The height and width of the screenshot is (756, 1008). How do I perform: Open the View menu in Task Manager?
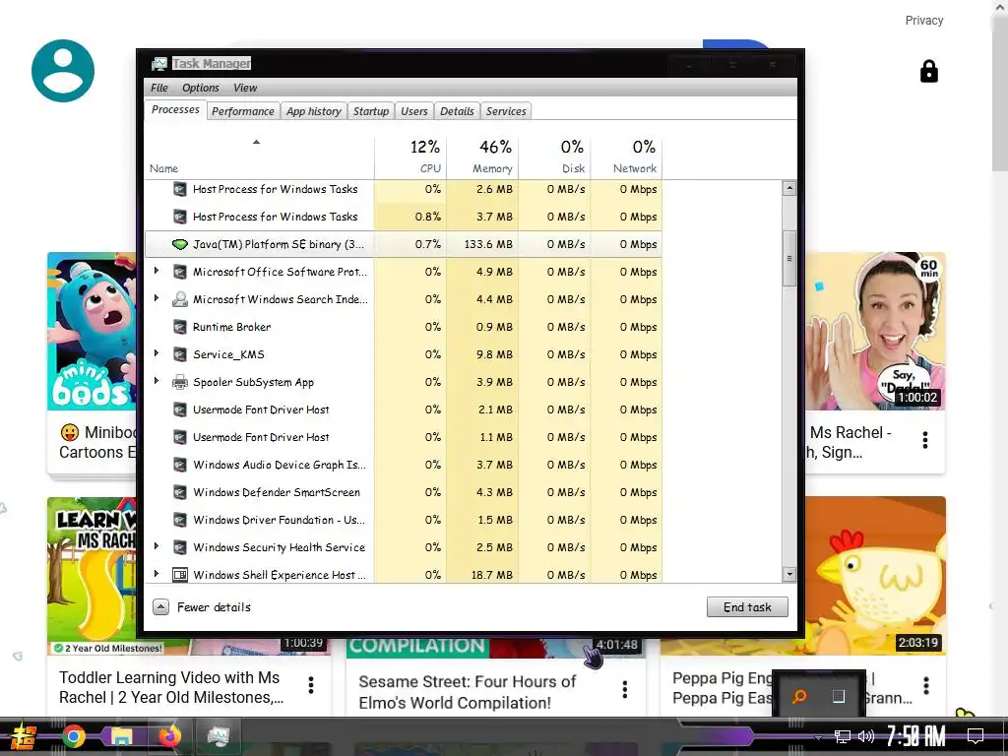(x=245, y=88)
